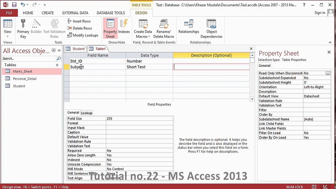Switch to the EXTERNAL DATA tab
Image resolution: width=336 pixels, height=189 pixels.
point(75,13)
